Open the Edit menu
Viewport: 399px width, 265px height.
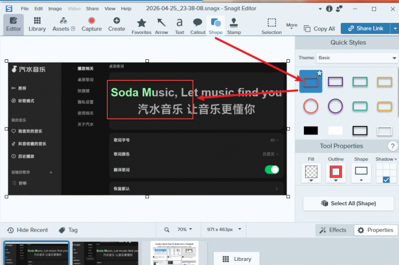(x=38, y=9)
